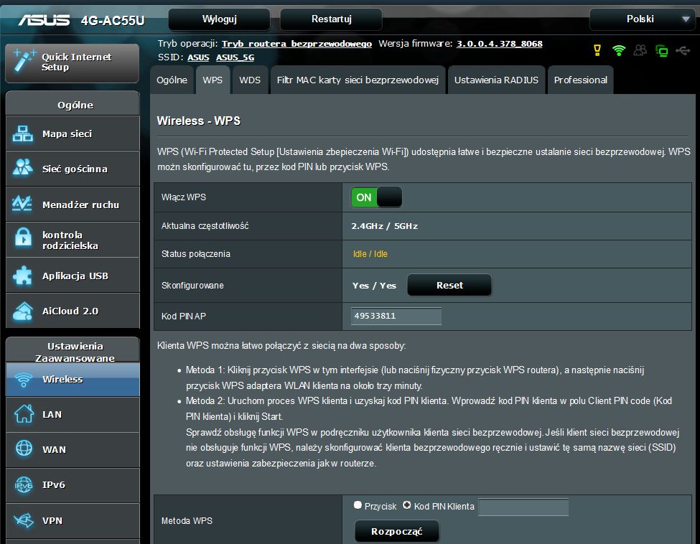Click the green Wi-Fi status icon
This screenshot has height=544, width=700.
click(619, 50)
